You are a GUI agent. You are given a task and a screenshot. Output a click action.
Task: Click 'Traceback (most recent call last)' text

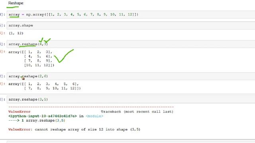pos(137,112)
